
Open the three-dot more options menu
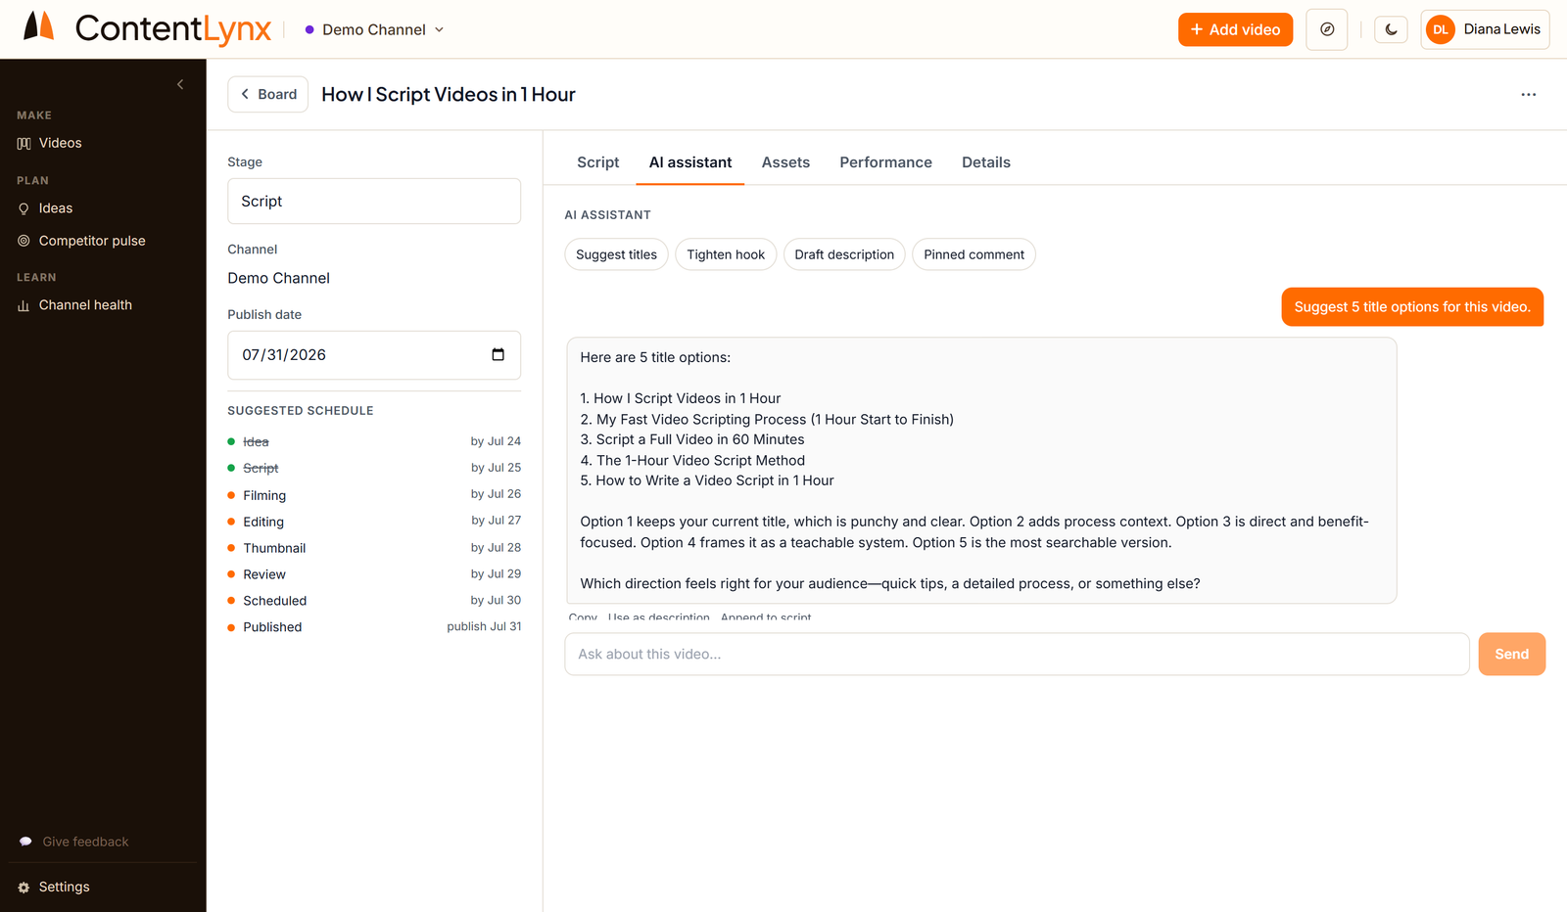[1528, 94]
